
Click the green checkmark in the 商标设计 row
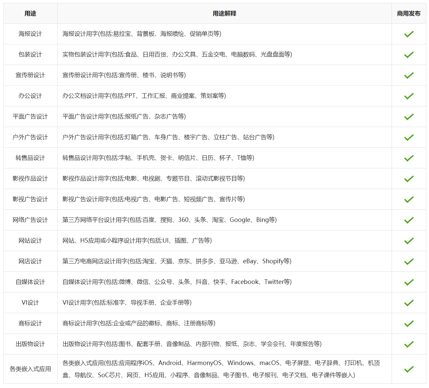tap(409, 324)
